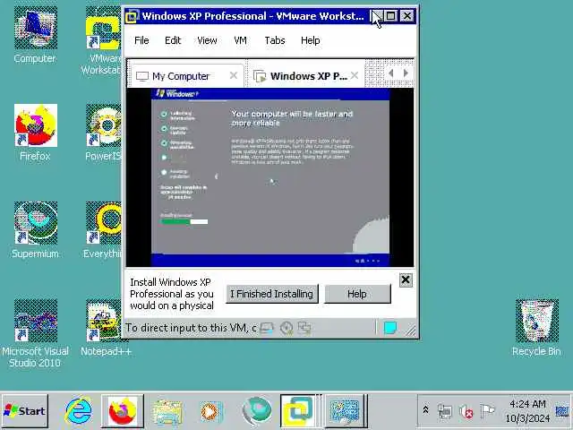Open Supermium from the taskbar
The height and width of the screenshot is (430, 573).
click(x=257, y=411)
